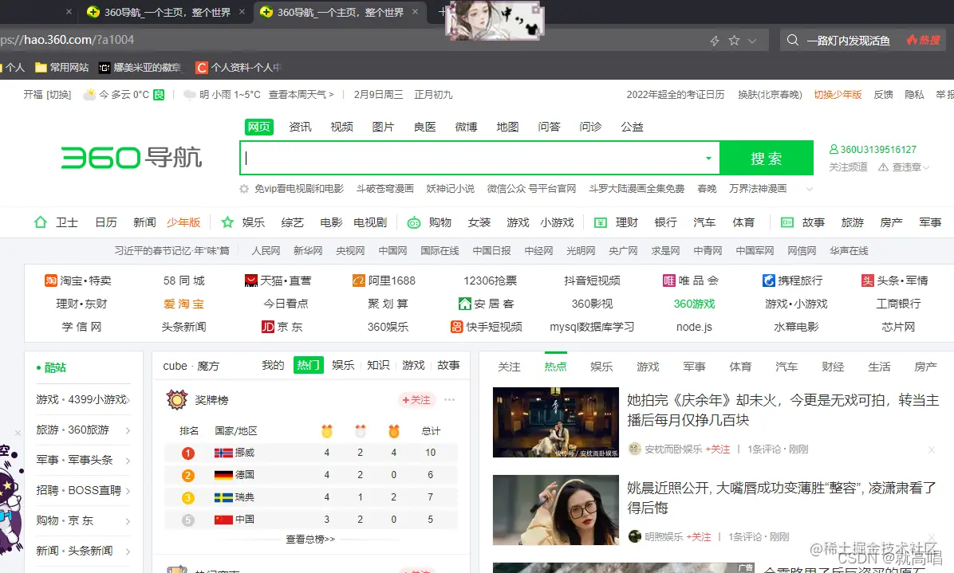Open 安居客 site link
This screenshot has width=954, height=573.
tap(486, 303)
